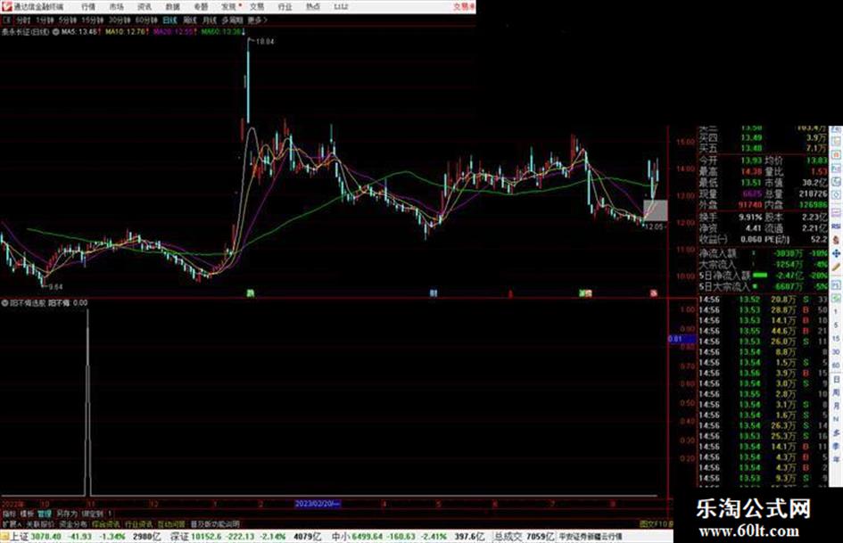This screenshot has height=543, width=843.
Task: Click the 15 minute shortcut in right sidebar
Action: [836, 339]
